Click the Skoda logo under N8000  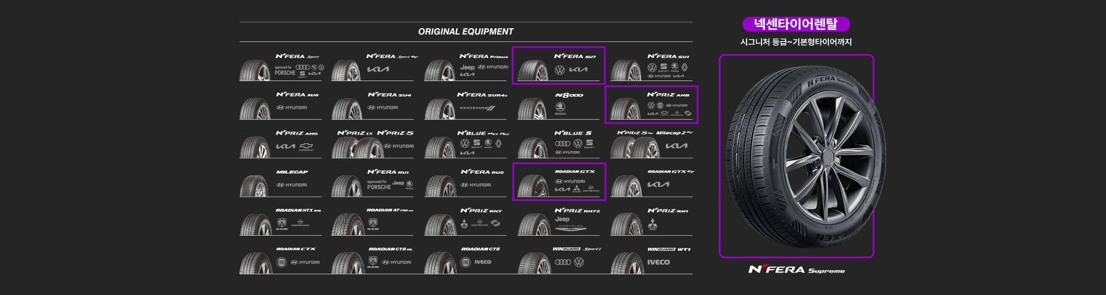click(560, 108)
